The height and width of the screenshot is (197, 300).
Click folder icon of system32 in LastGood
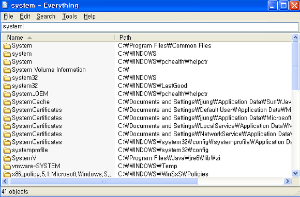[x=7, y=86]
